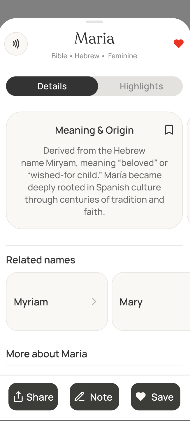Switch to the Highlights tab
The width and height of the screenshot is (190, 421).
click(141, 86)
